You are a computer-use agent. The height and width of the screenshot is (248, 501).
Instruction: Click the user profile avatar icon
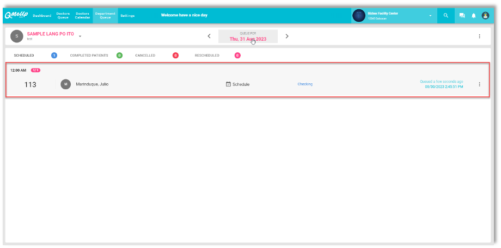coord(485,16)
